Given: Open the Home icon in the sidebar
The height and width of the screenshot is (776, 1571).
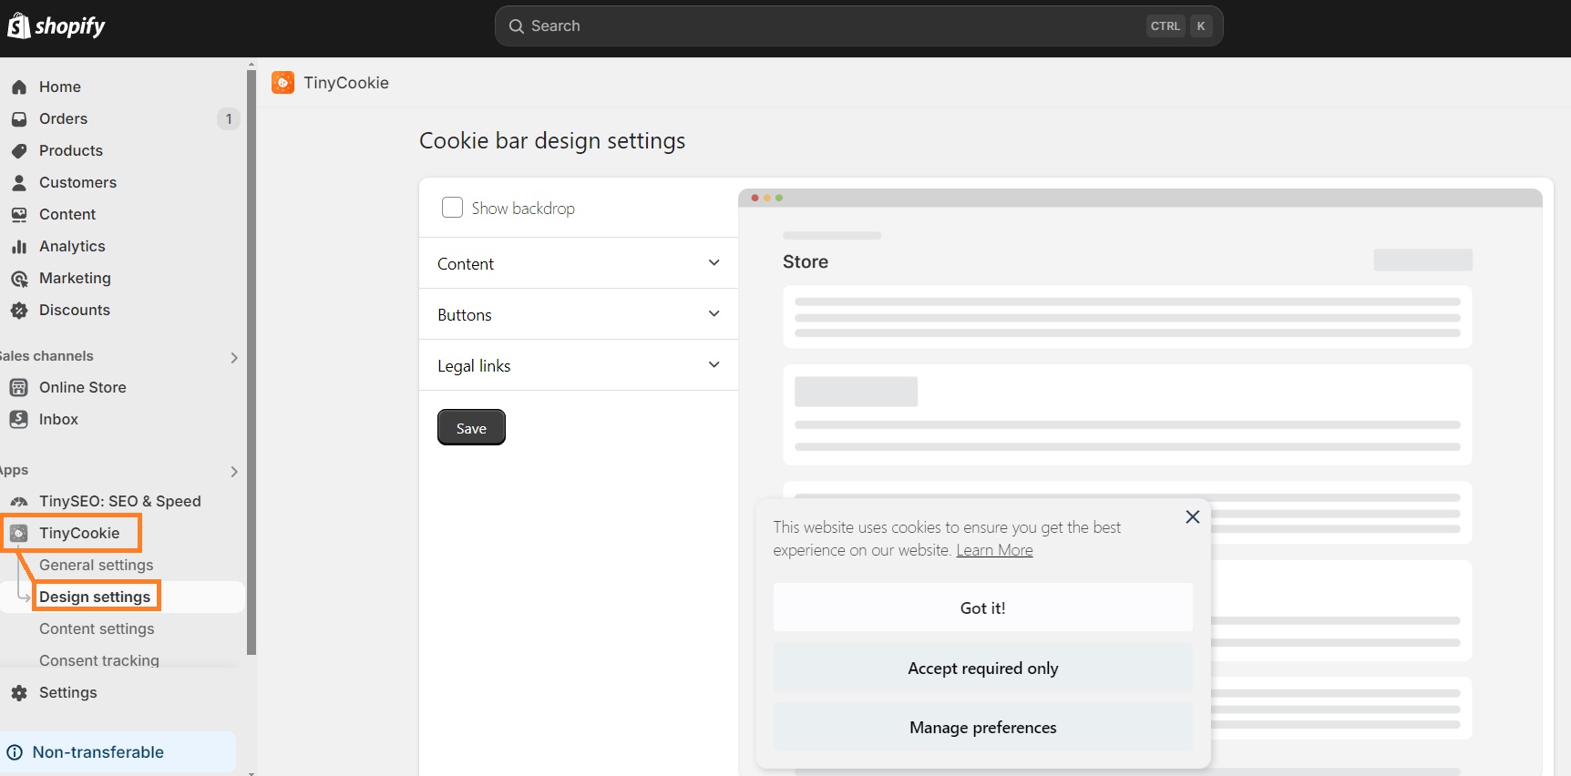Looking at the screenshot, I should (19, 87).
